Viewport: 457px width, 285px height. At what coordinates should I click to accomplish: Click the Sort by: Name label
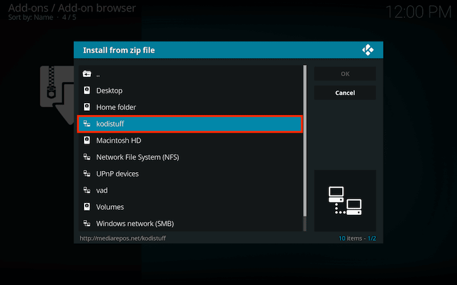(31, 18)
